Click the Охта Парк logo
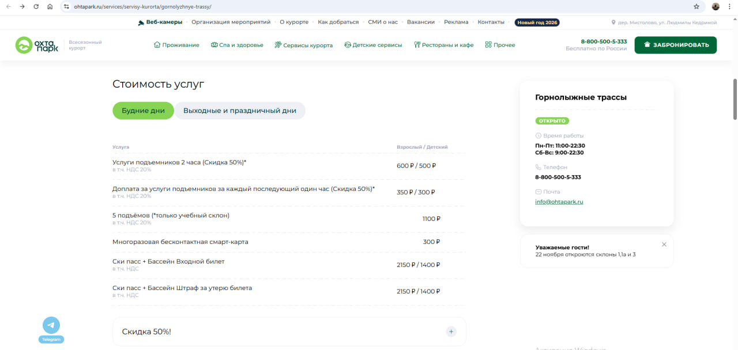738x350 pixels. pyautogui.click(x=37, y=45)
